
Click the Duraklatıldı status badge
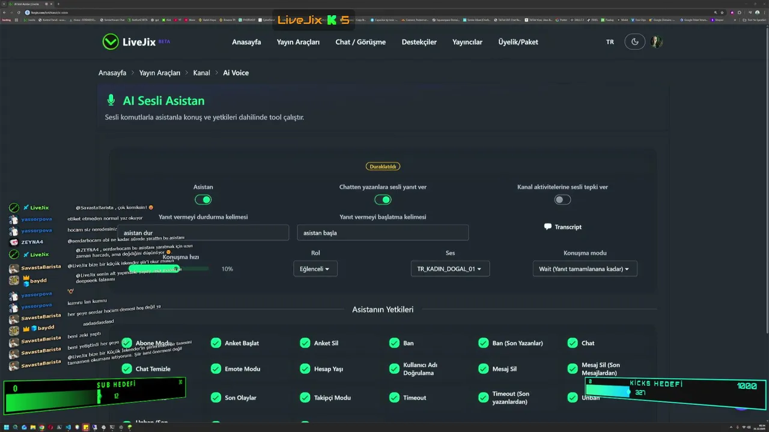click(x=383, y=166)
